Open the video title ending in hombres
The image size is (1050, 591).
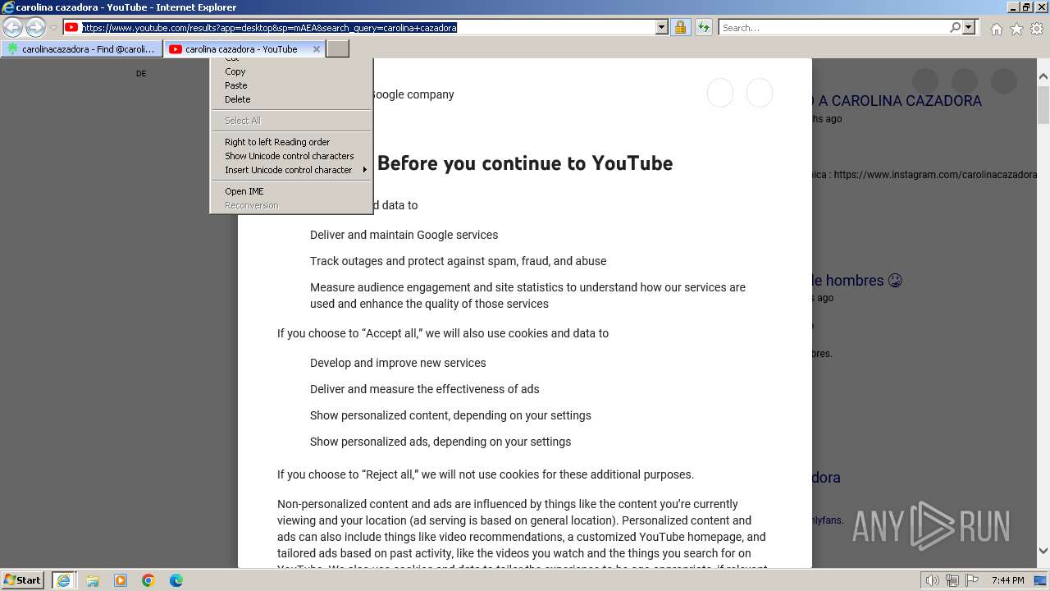pyautogui.click(x=856, y=281)
